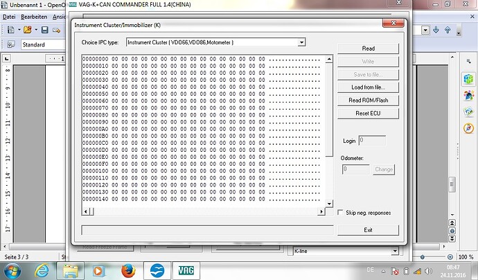Close the Instrument Cluster/Immobilizer dialog
478x280 pixels.
[x=393, y=23]
